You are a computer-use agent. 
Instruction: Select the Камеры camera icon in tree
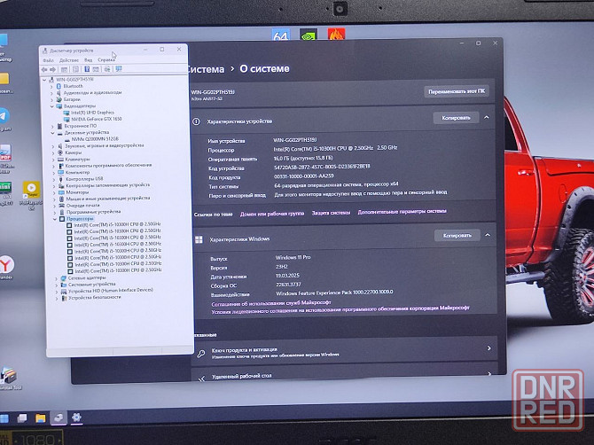60,152
